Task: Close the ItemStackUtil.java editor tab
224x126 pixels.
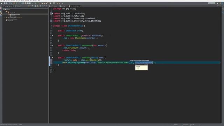Action: [x=80, y=6]
